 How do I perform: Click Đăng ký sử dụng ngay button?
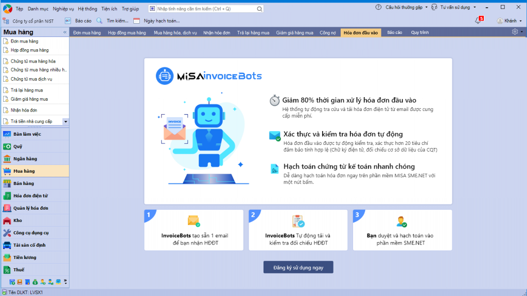(298, 267)
